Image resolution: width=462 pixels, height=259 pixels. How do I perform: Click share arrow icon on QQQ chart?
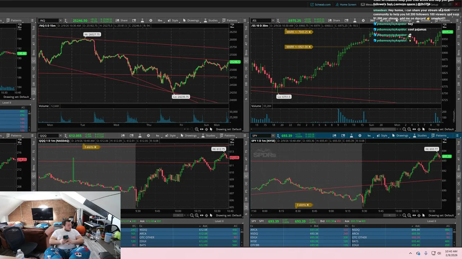click(123, 136)
